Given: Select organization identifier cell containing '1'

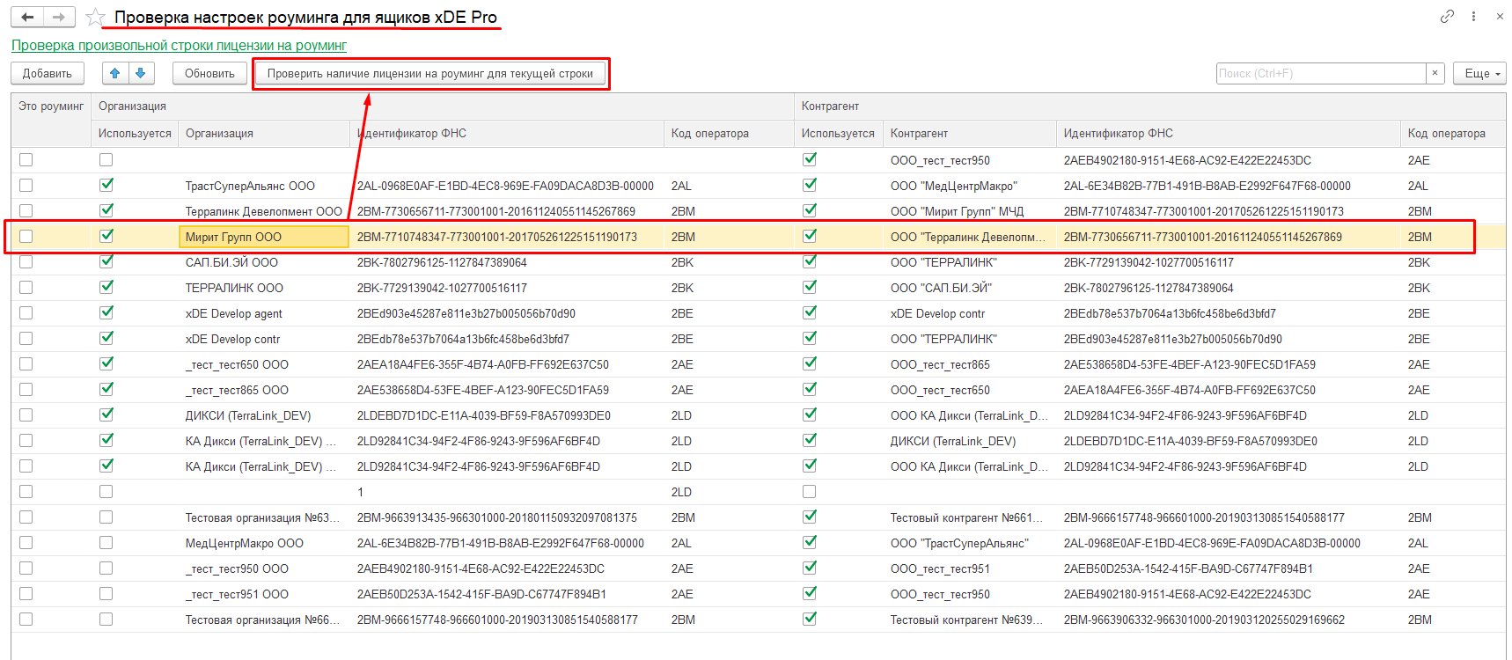Looking at the screenshot, I should [x=507, y=492].
